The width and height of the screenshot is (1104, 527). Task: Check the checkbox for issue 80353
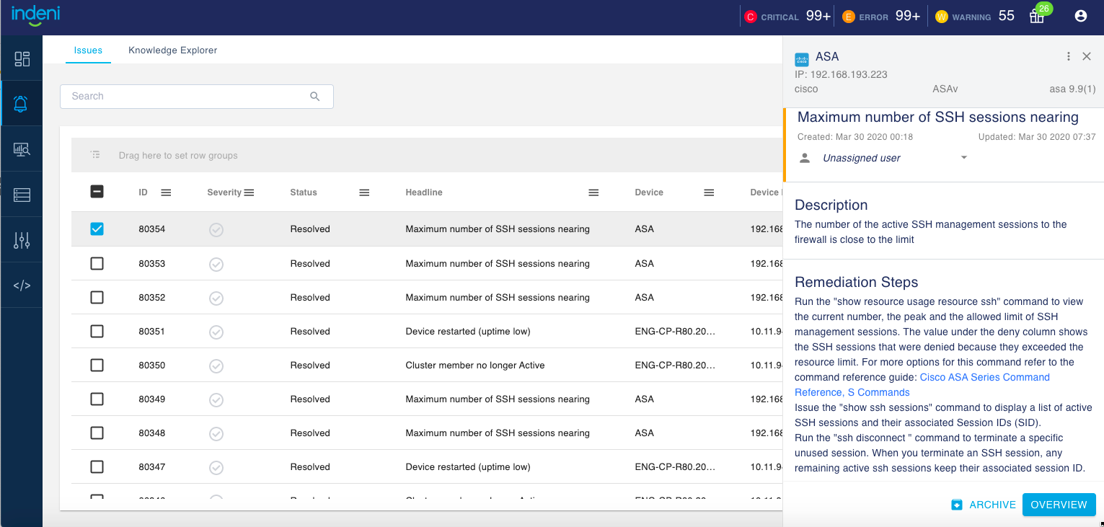97,264
